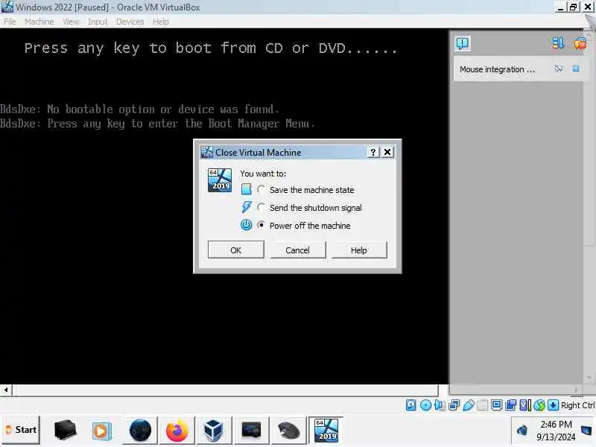The image size is (596, 447).
Task: Dismiss the Mouse integration notification
Action: tap(576, 69)
